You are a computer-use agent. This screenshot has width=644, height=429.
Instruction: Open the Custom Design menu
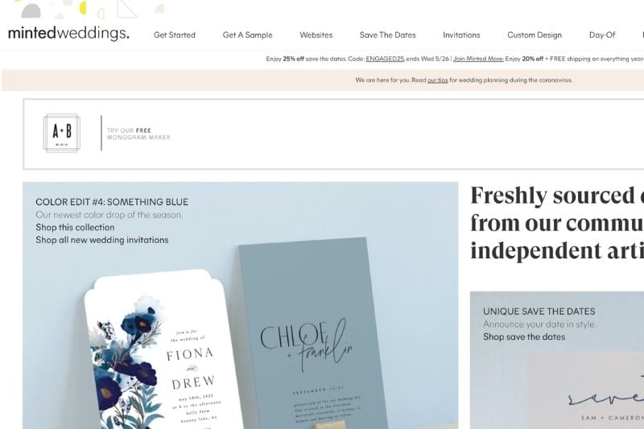tap(535, 35)
